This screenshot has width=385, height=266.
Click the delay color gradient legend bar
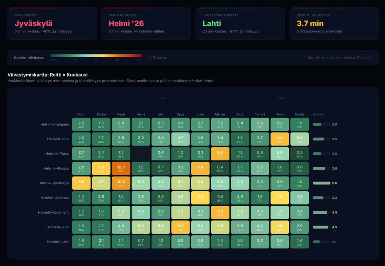click(x=96, y=56)
